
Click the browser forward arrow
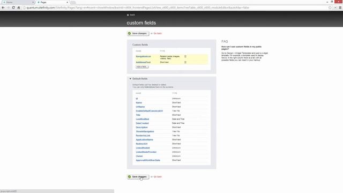pos(8,8)
